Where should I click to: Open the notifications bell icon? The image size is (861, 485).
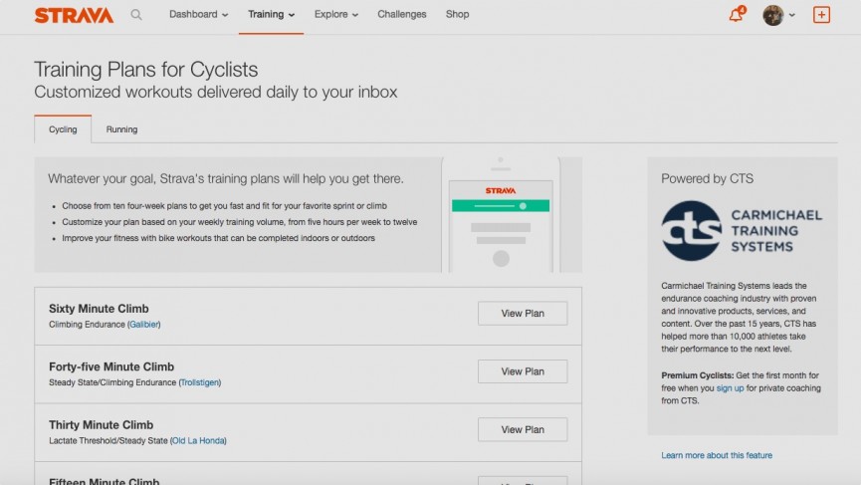[737, 14]
